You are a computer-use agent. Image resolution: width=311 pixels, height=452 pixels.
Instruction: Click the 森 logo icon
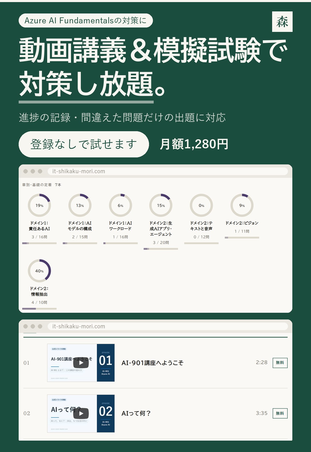pos(282,22)
